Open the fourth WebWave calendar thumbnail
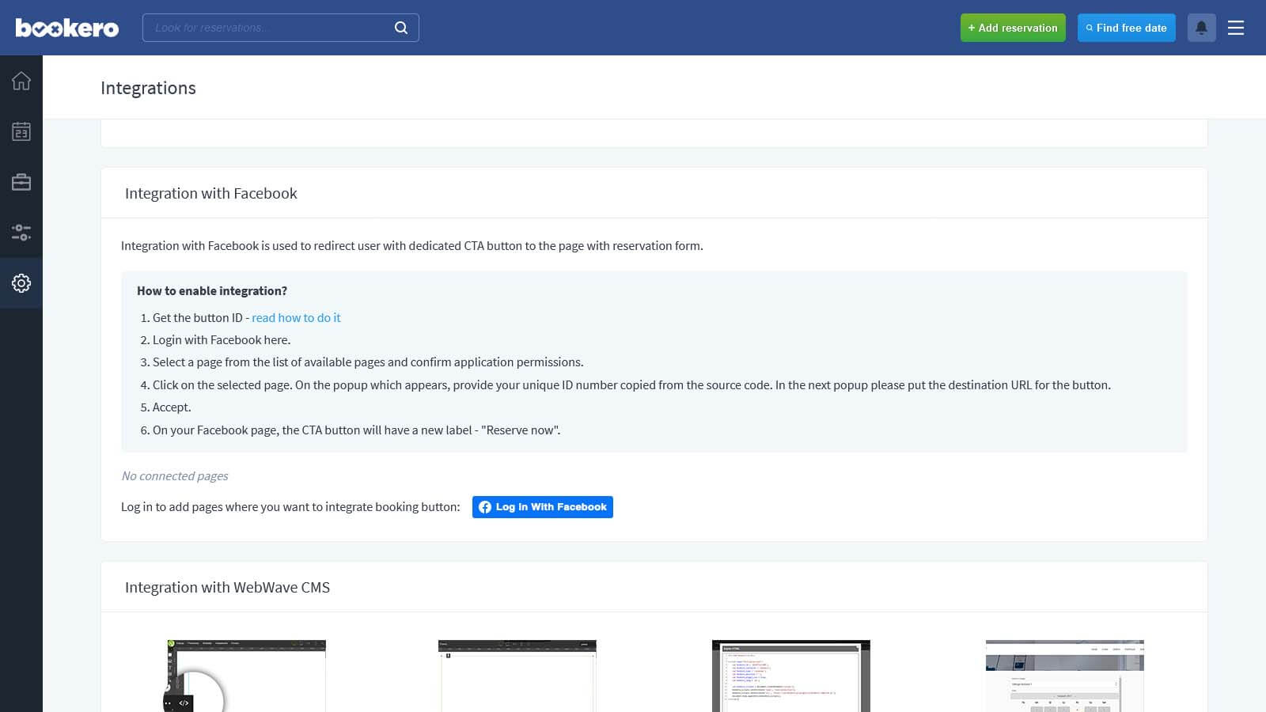This screenshot has height=712, width=1266. pyautogui.click(x=1065, y=676)
